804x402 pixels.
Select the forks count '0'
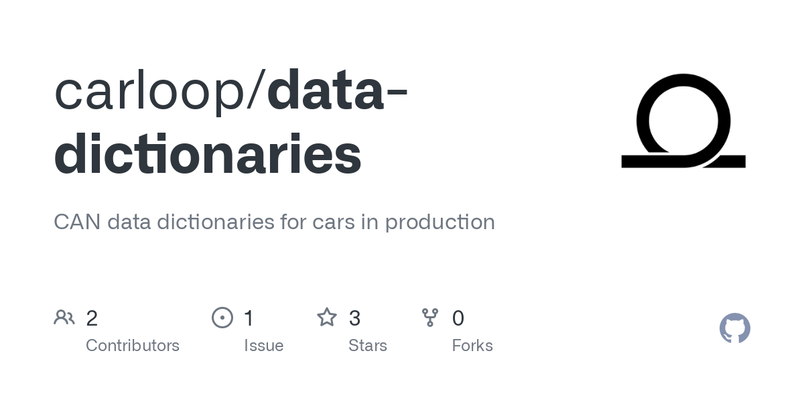[458, 318]
